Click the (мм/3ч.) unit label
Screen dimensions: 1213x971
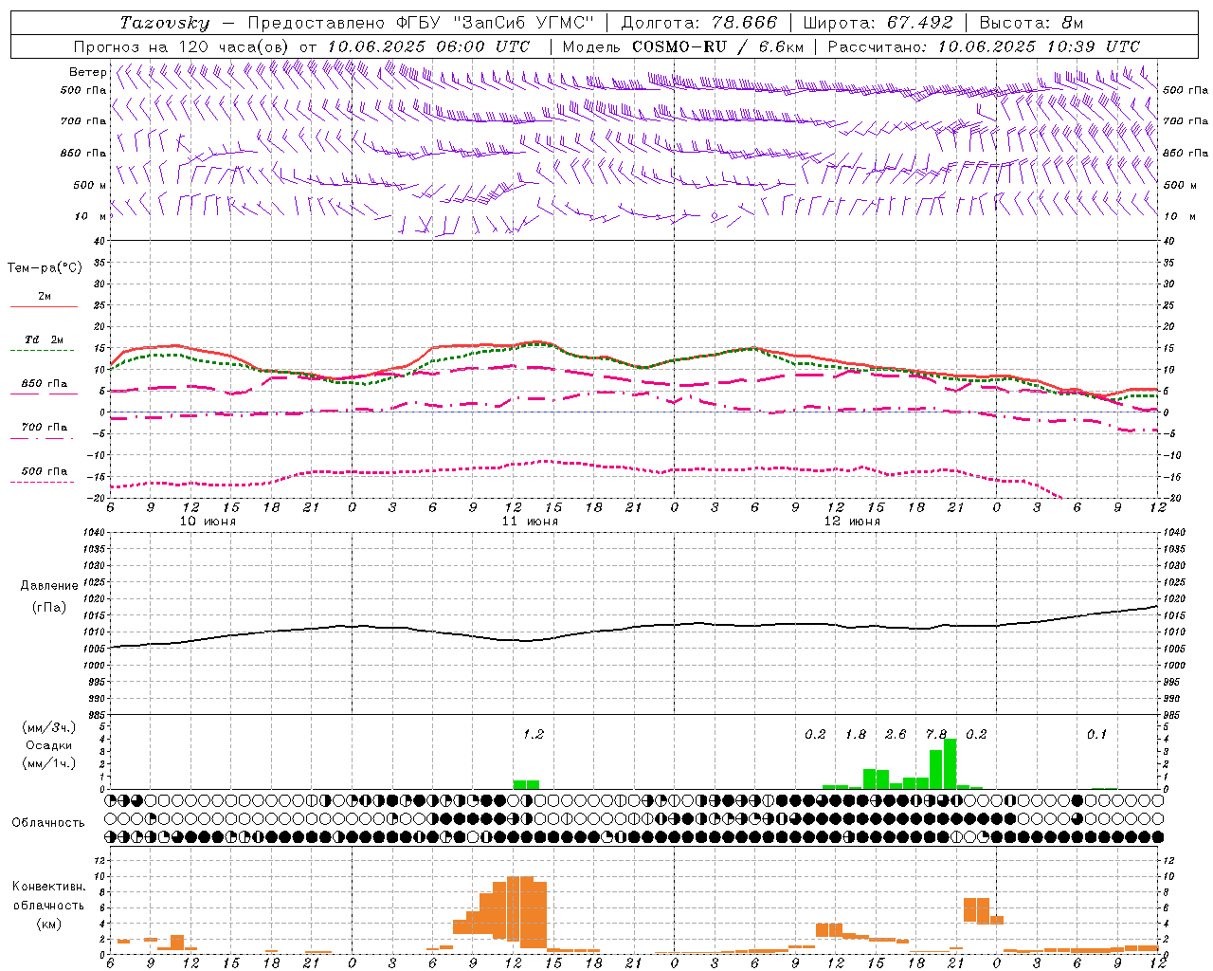[49, 727]
